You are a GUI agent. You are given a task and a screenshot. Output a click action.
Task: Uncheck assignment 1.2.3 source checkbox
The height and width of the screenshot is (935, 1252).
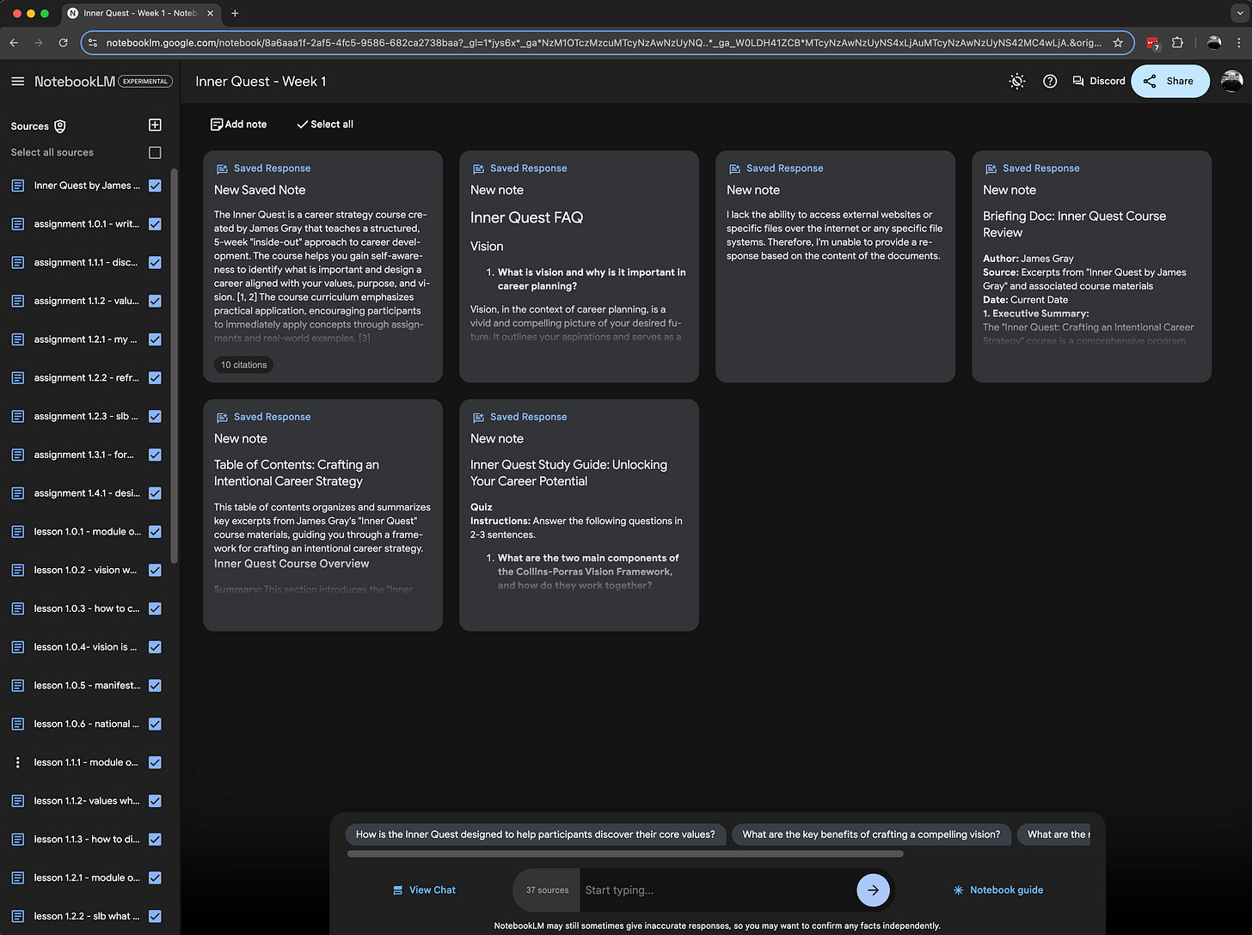coord(155,417)
